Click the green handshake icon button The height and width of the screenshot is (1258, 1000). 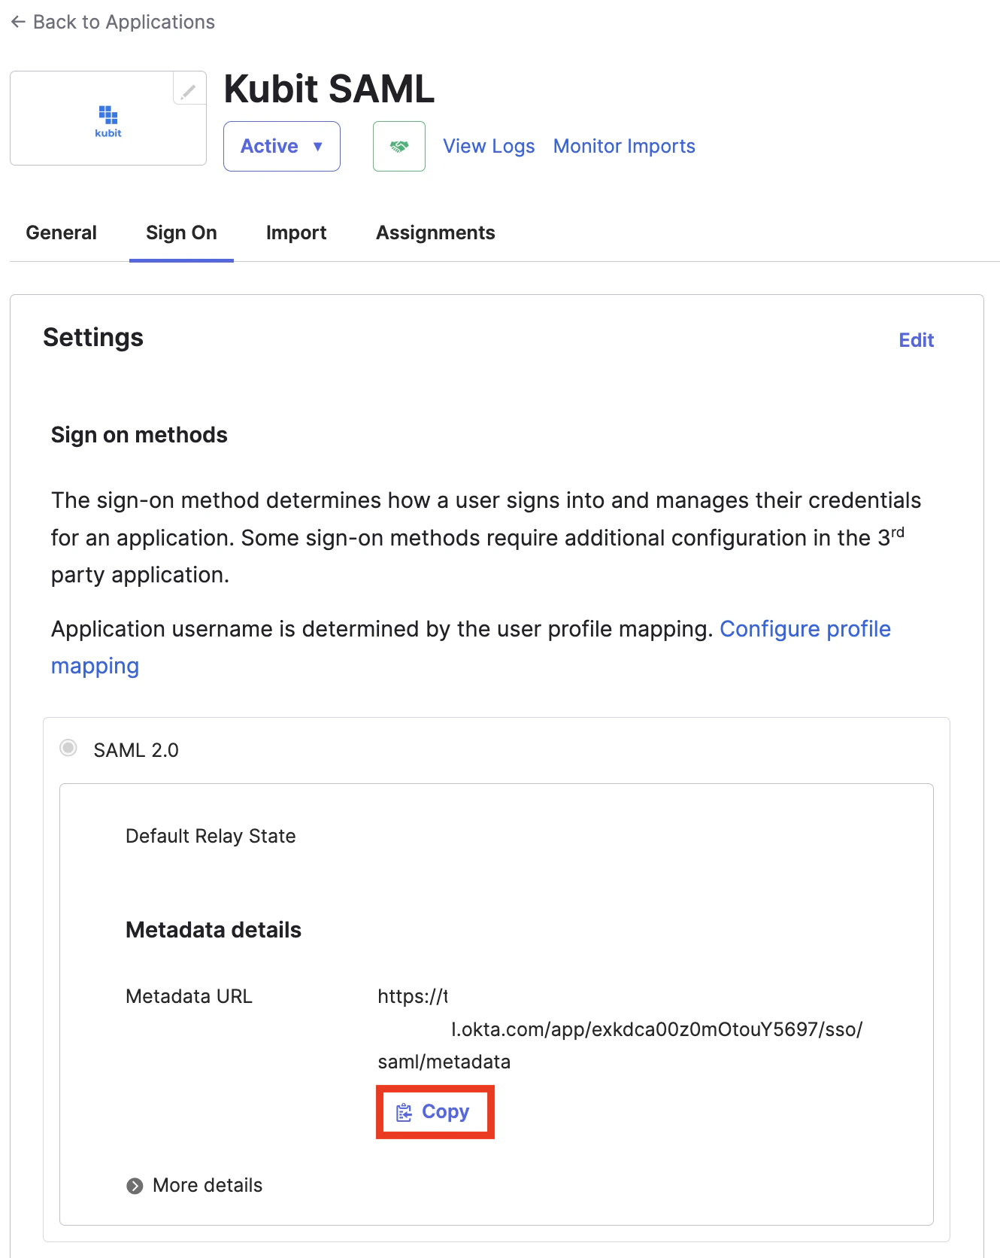399,146
